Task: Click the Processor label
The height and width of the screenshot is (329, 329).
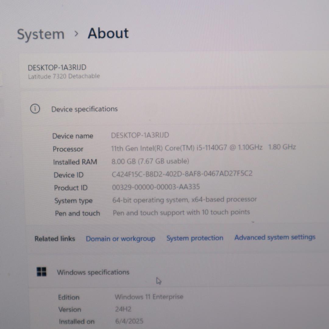Action: click(x=68, y=149)
